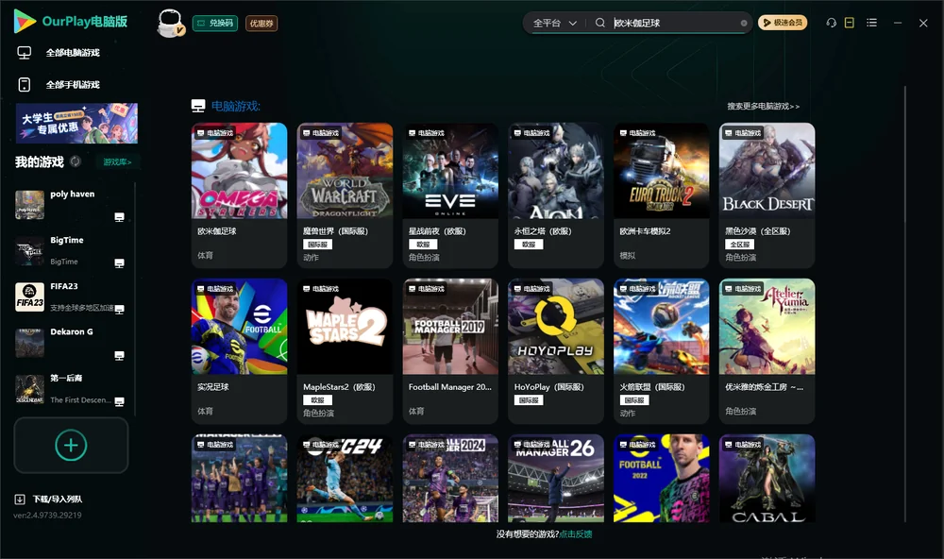Screen dimensions: 944x559
Task: Open the 极速会员 membership button
Action: 782,23
